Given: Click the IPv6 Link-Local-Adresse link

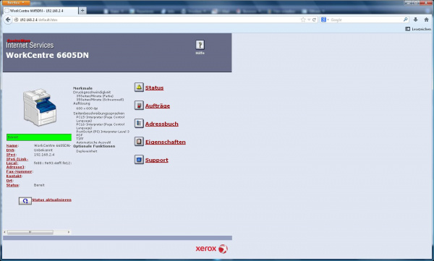Looking at the screenshot, I should coord(17,163).
